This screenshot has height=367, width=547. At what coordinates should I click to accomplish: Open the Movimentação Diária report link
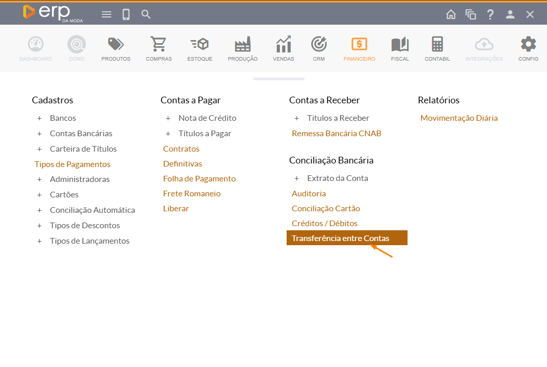459,118
